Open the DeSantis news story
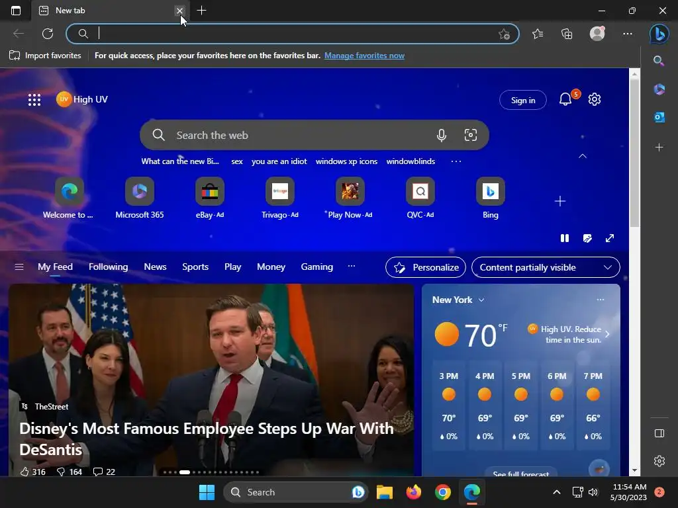Image resolution: width=678 pixels, height=508 pixels. click(207, 439)
